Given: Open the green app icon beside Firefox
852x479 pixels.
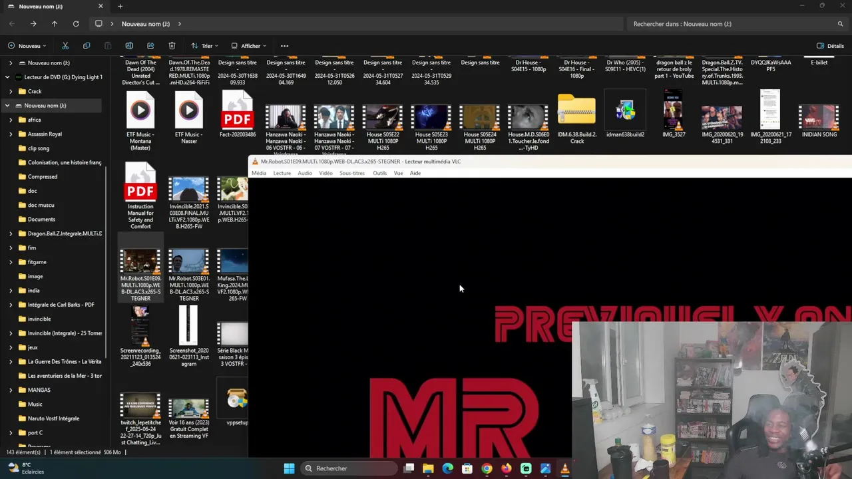Looking at the screenshot, I should point(526,468).
